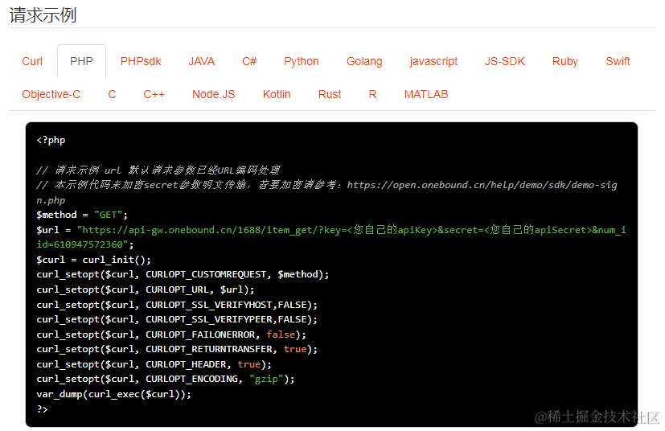Open the Rust tab
The image size is (665, 431).
pyautogui.click(x=330, y=94)
